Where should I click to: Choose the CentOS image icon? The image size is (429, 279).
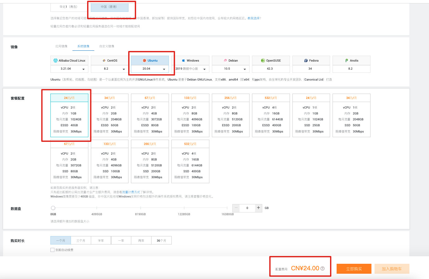104,61
